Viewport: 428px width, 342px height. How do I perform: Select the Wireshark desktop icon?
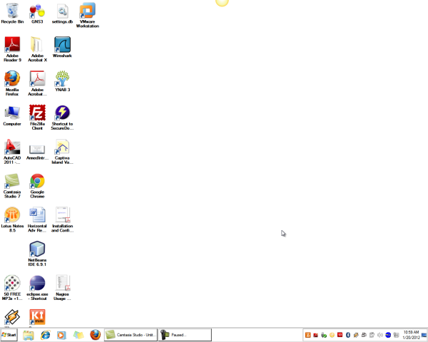(62, 45)
